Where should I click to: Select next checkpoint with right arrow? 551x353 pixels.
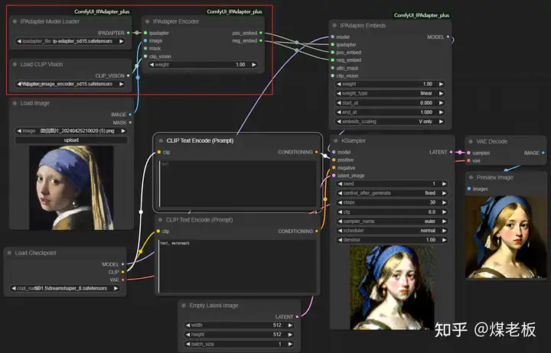pos(116,288)
